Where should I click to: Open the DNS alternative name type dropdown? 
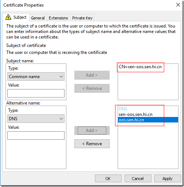coord(36,119)
